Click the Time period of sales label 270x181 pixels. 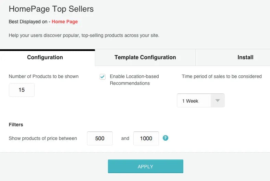(x=222, y=77)
